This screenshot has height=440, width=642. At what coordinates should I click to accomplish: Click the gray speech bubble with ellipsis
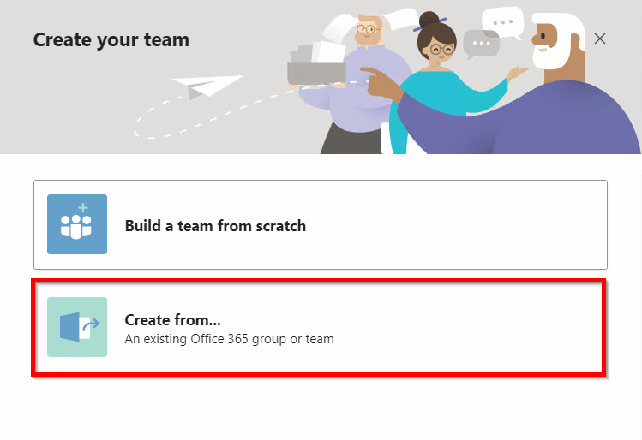481,43
